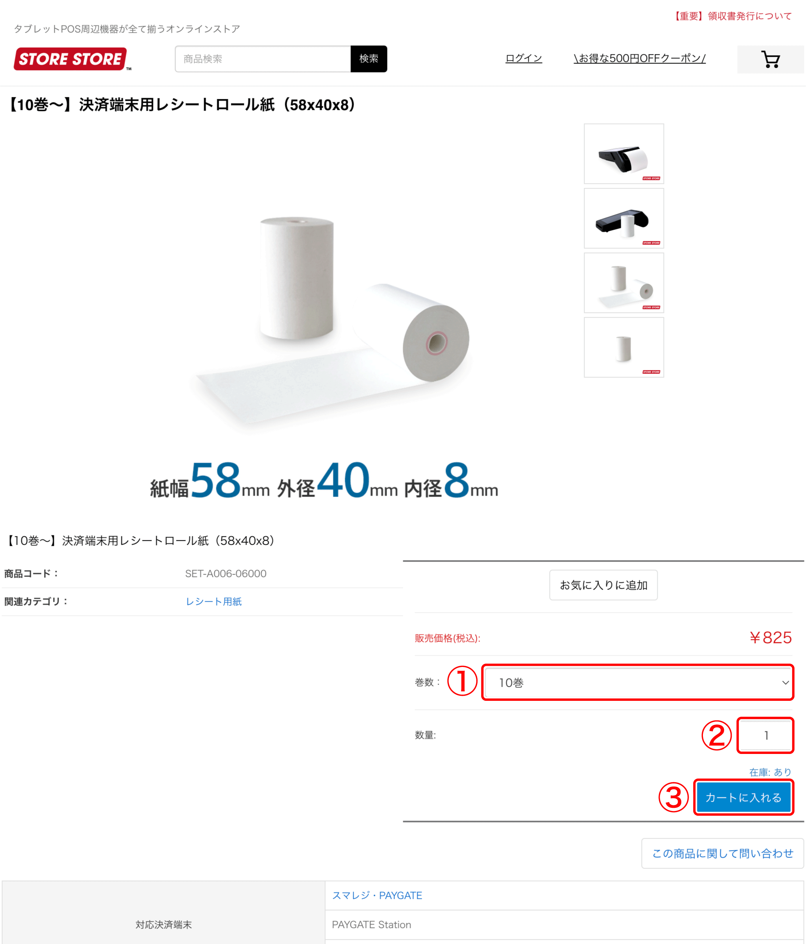Viewport: 806px width, 944px height.
Task: Click the 商品検索 search input box
Action: 263,59
